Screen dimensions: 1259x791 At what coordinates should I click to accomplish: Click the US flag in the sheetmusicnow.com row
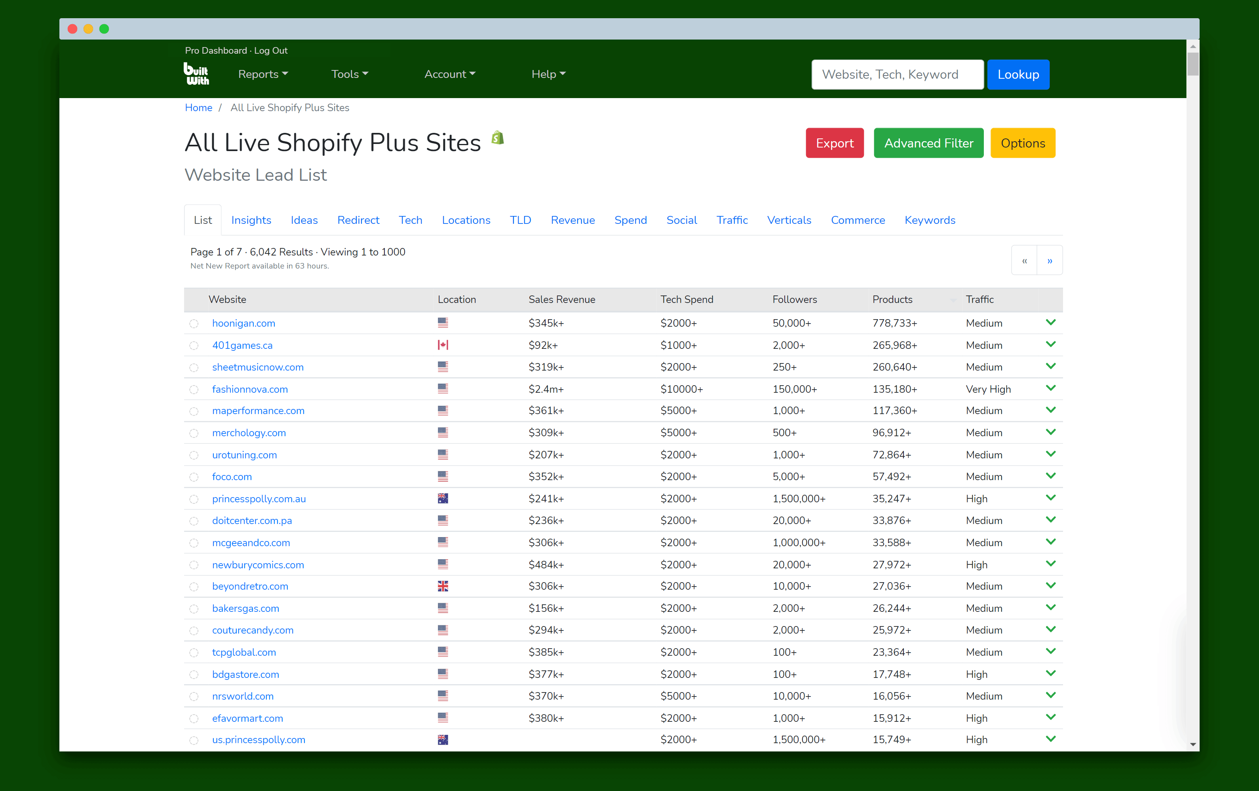(443, 367)
